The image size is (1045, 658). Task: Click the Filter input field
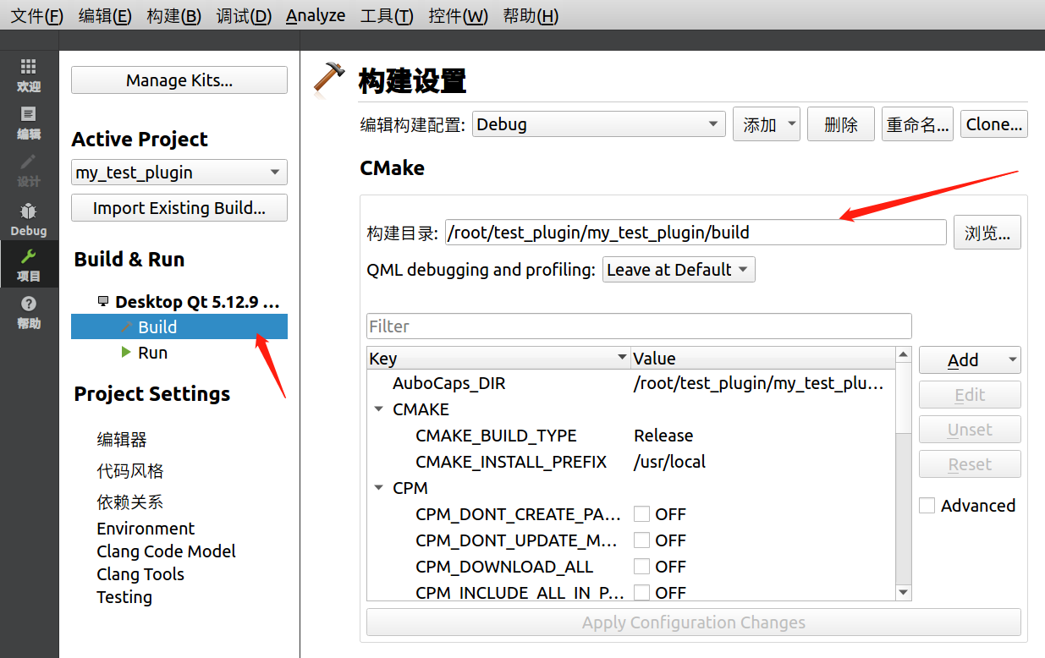639,326
